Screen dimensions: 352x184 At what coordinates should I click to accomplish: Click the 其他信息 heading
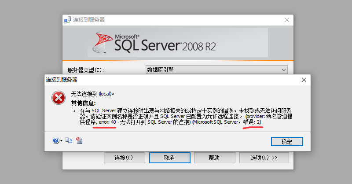(83, 103)
